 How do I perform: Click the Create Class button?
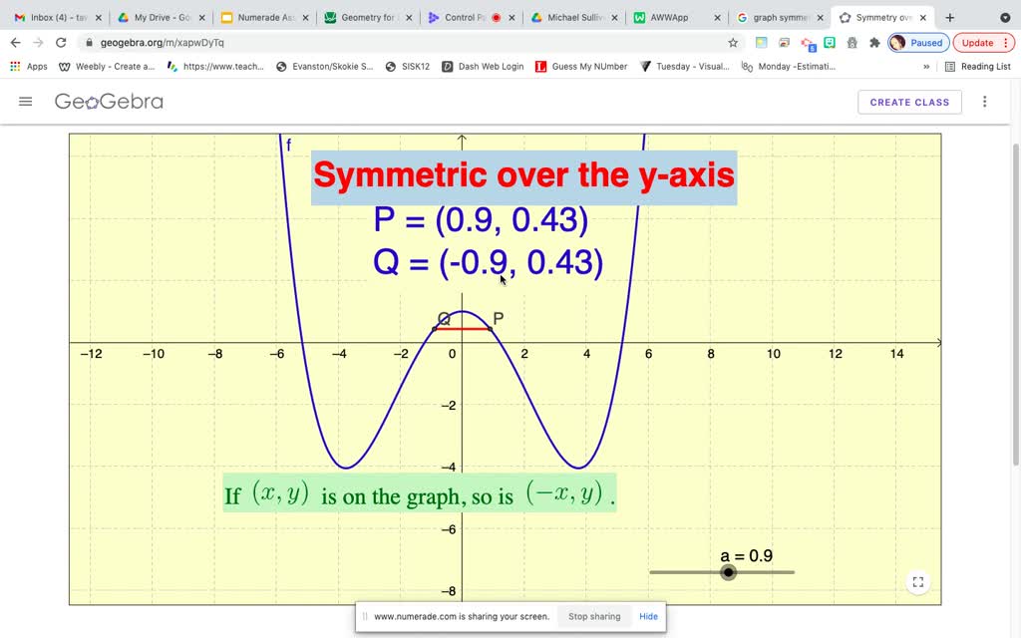click(x=908, y=101)
